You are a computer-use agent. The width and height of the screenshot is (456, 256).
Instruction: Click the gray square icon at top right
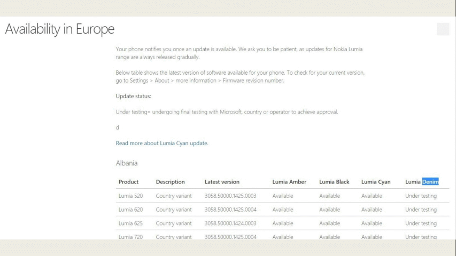tap(443, 29)
